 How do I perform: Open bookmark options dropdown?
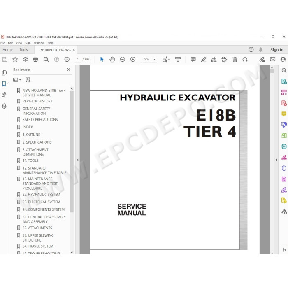[x=17, y=80]
